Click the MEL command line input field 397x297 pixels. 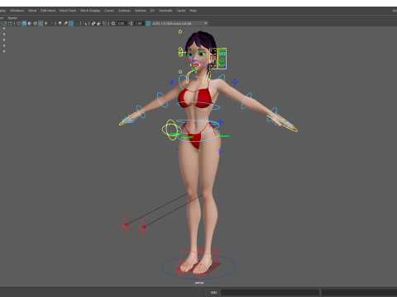(x=270, y=292)
